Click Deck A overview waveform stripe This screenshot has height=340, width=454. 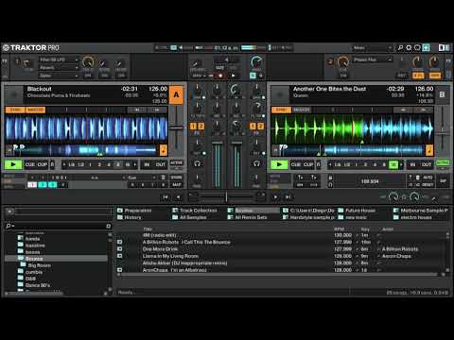[x=84, y=150]
